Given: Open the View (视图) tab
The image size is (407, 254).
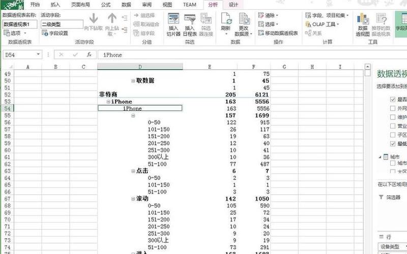Looking at the screenshot, I should pos(167,5).
